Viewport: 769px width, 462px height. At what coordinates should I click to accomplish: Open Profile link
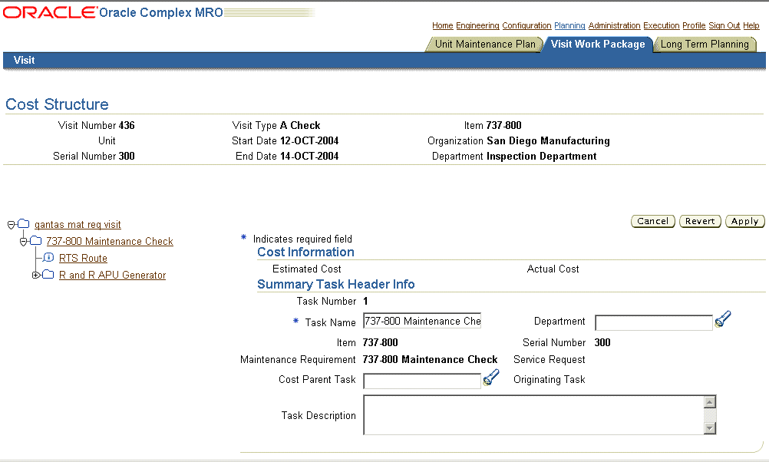(694, 25)
